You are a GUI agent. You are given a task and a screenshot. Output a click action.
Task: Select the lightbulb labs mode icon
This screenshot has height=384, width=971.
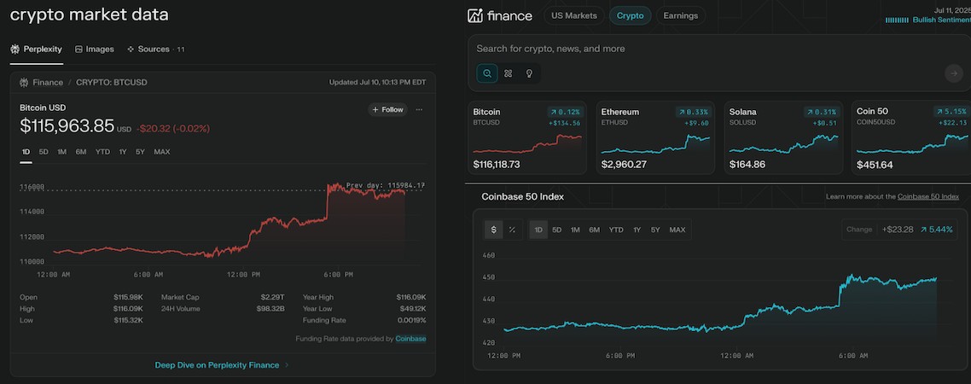530,73
